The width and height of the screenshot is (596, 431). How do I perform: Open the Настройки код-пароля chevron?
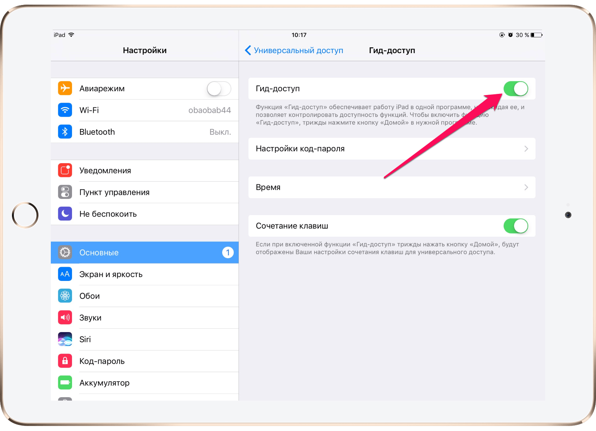(526, 149)
